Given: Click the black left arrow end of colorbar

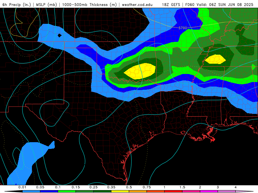Looking at the screenshot, I should tap(14, 191).
